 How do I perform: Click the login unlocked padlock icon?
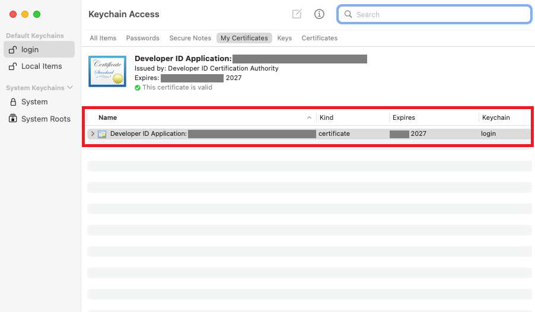(12, 49)
